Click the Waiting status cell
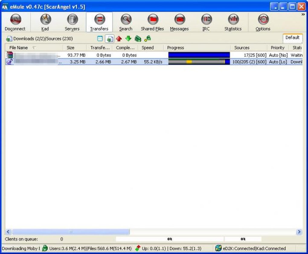The width and height of the screenshot is (308, 254). click(297, 55)
